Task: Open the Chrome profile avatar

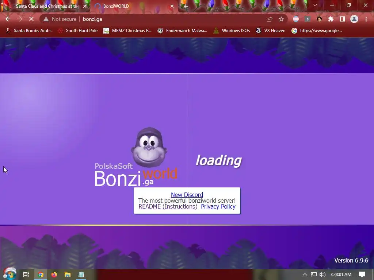Action: [354, 19]
